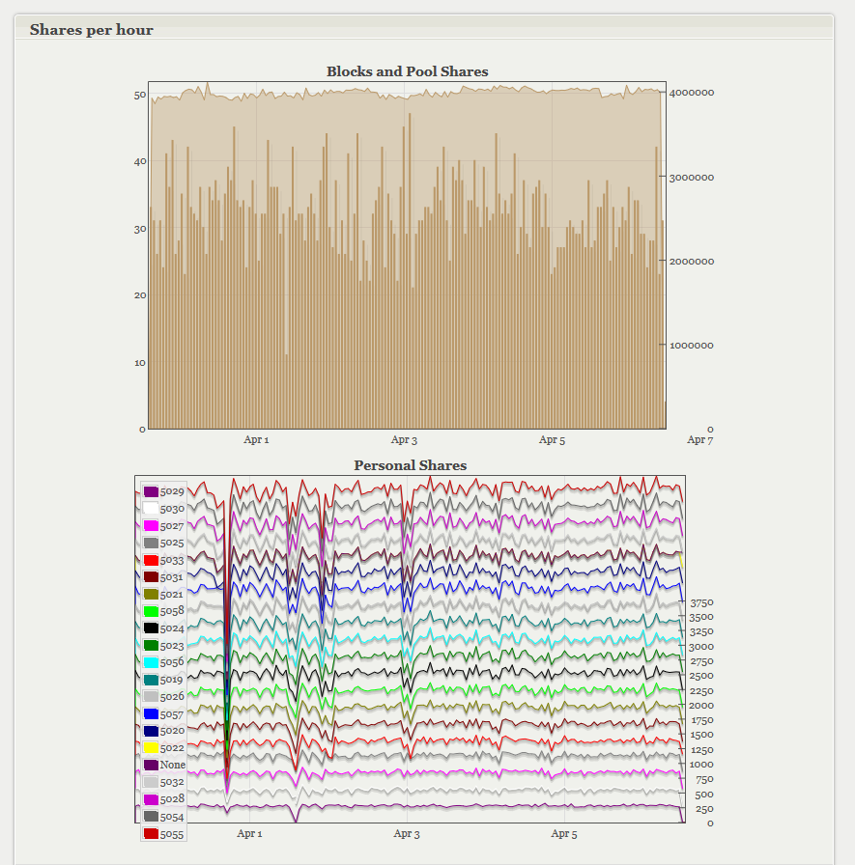This screenshot has height=865, width=855.
Task: Pick the light gray swatch beside 5032
Action: [151, 782]
